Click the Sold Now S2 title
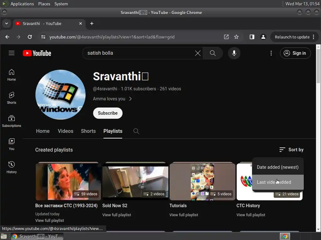The width and height of the screenshot is (321, 240). tap(115, 206)
